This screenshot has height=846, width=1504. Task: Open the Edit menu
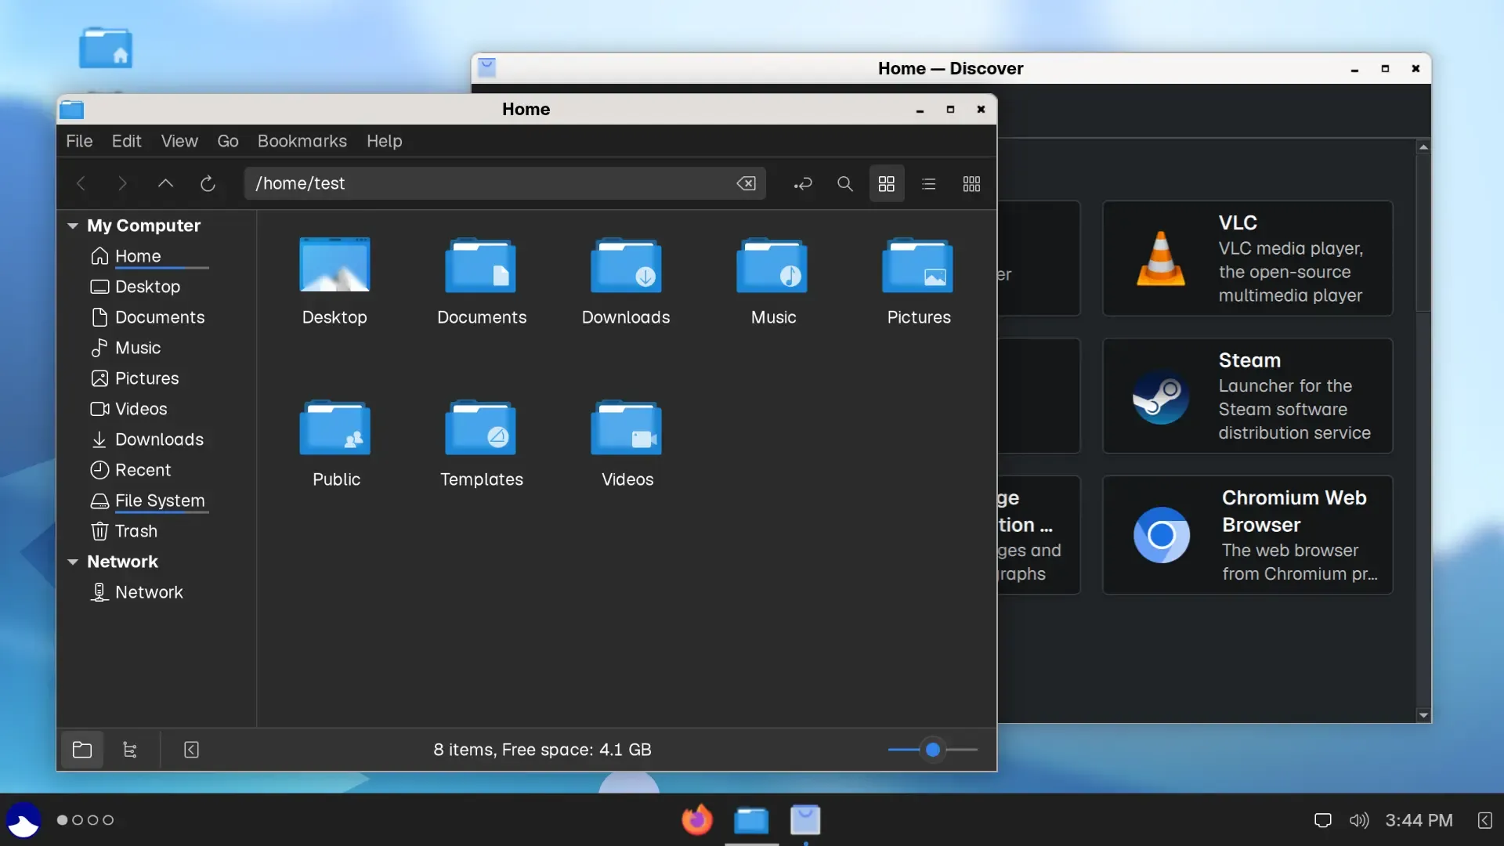126,141
